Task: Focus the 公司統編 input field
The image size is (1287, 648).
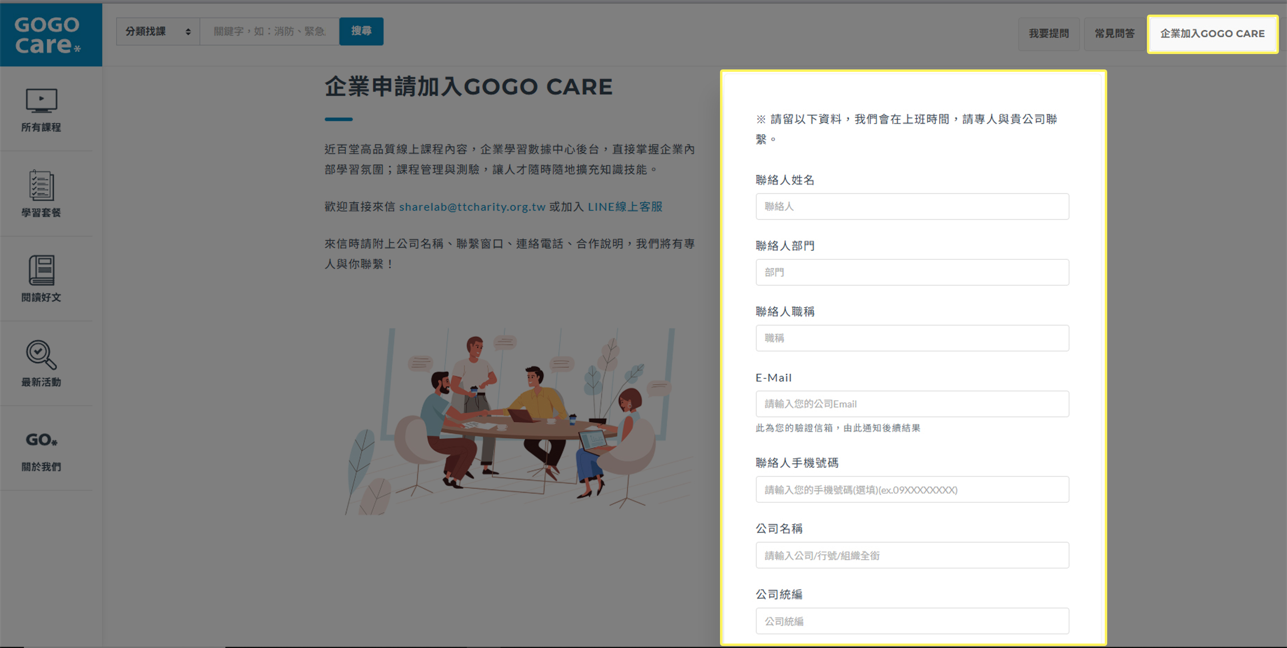Action: click(x=912, y=621)
